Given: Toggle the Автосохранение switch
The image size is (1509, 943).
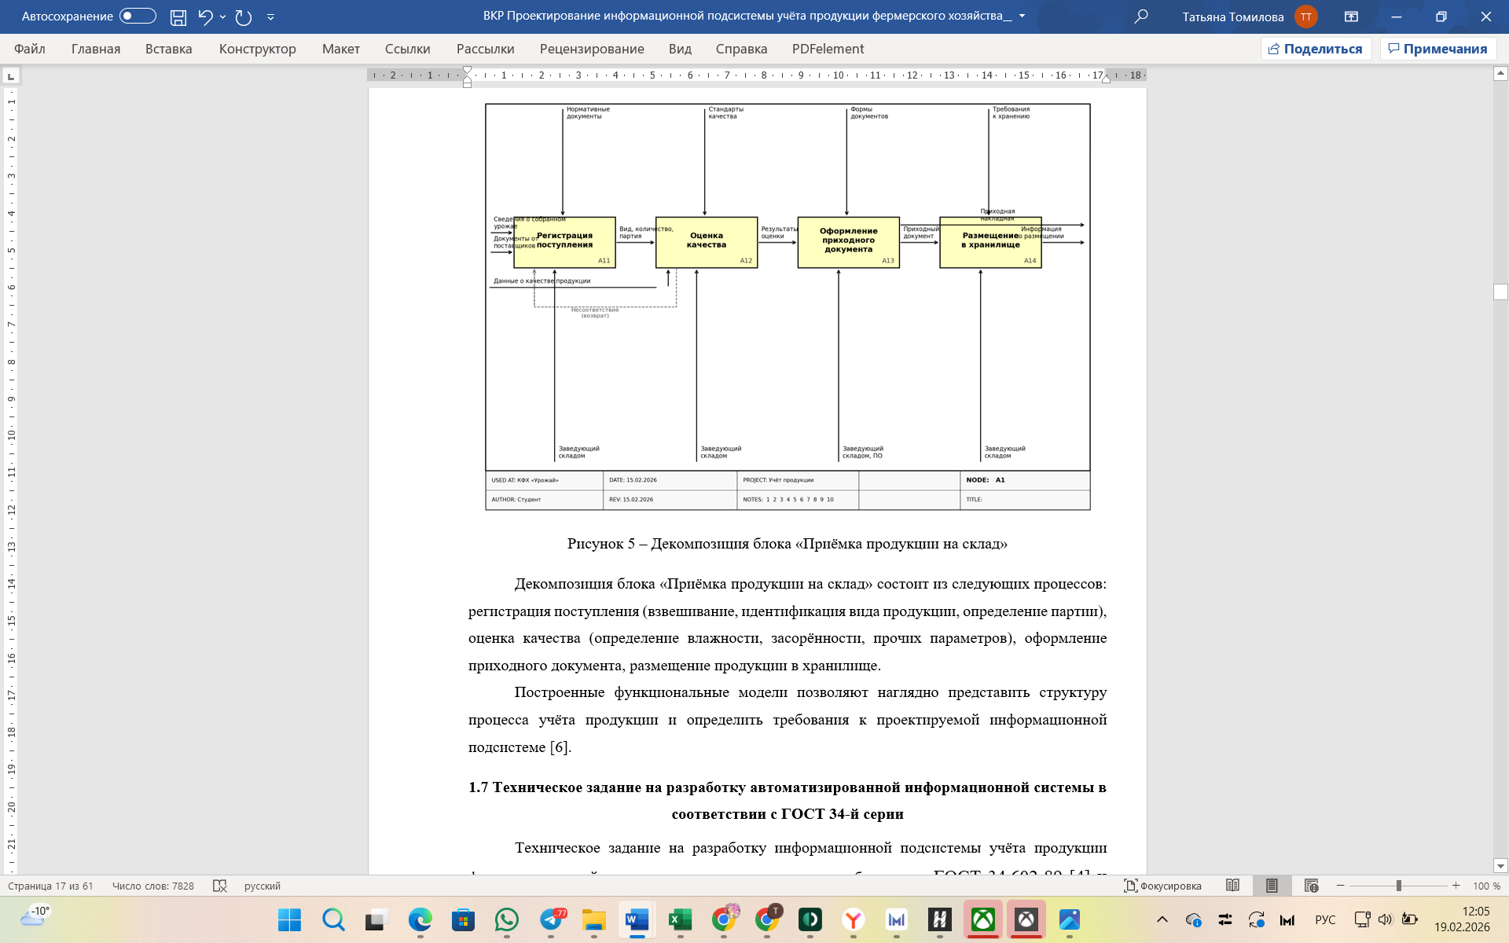Looking at the screenshot, I should [138, 17].
